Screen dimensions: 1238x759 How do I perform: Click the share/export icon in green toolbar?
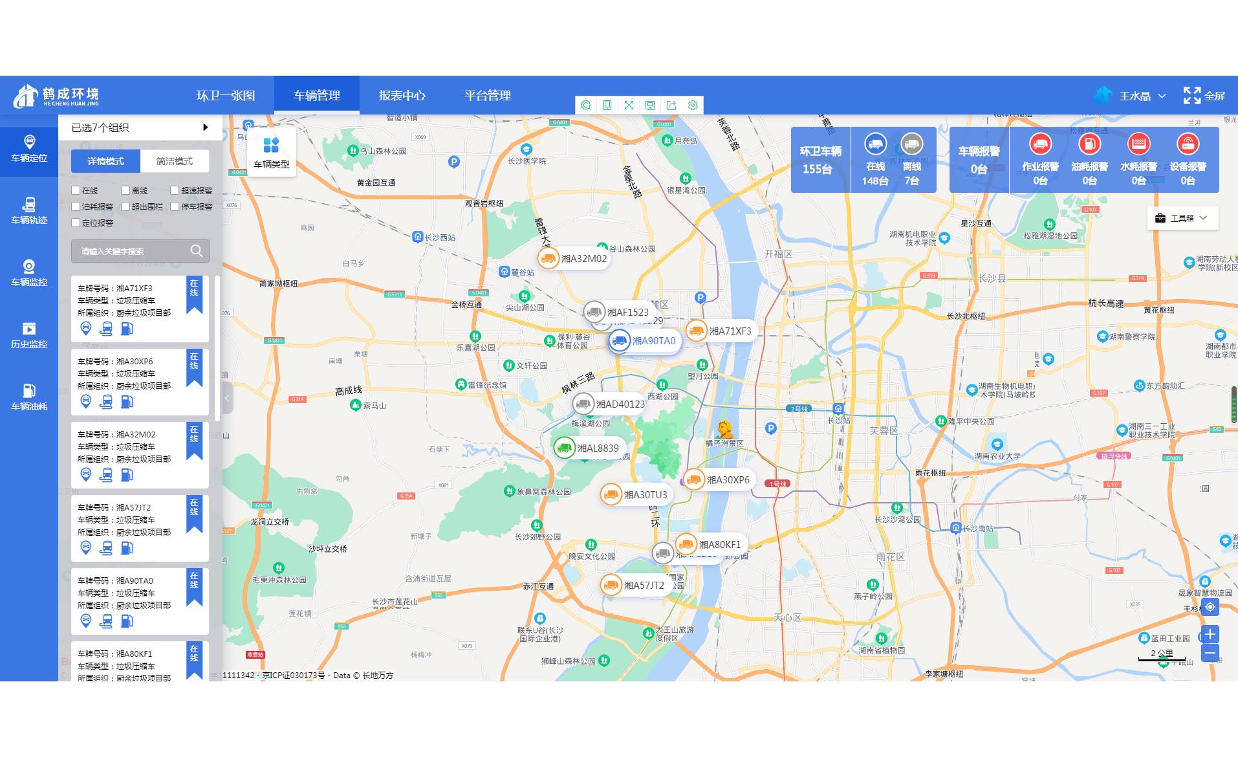pos(671,105)
